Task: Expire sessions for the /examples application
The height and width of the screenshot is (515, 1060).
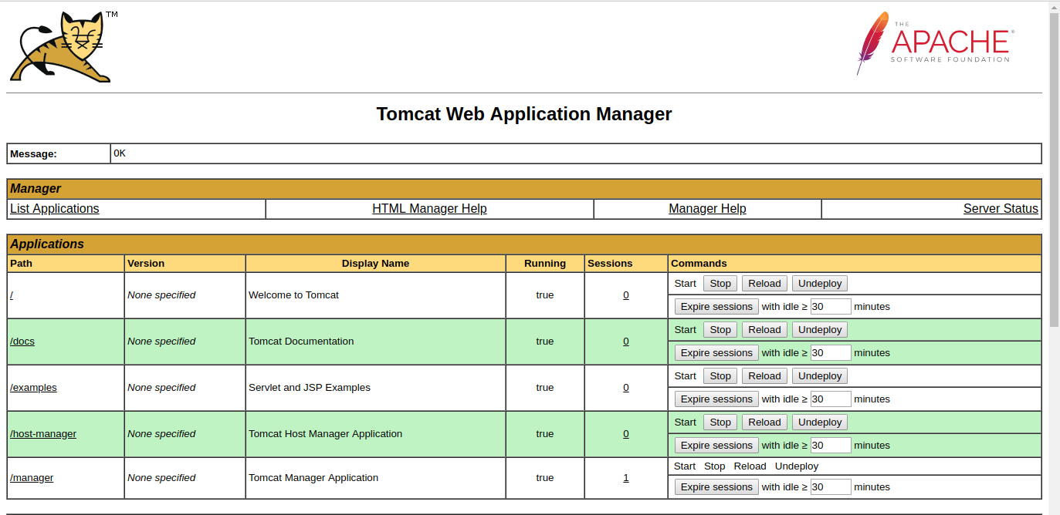Action: (x=716, y=399)
